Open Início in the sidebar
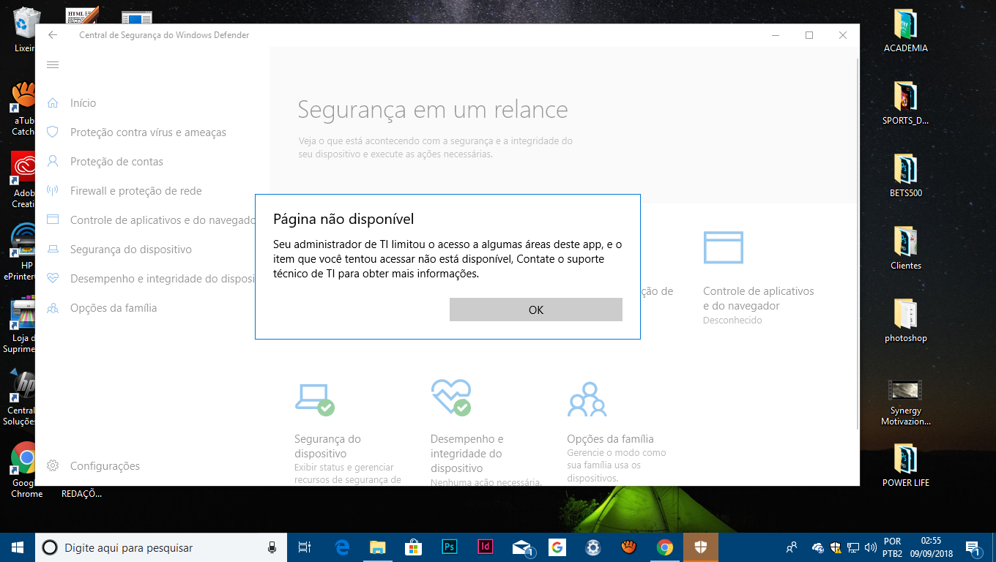Screen dimensions: 996x562 click(83, 103)
